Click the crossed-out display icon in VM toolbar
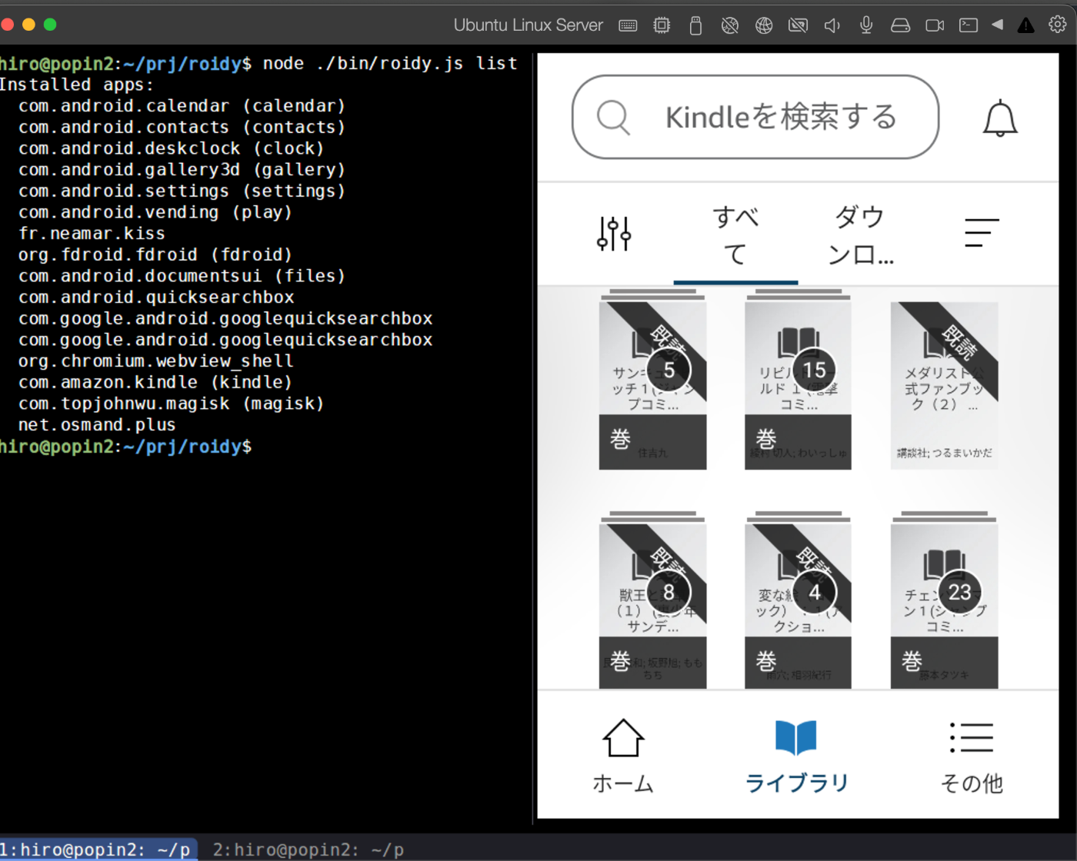The height and width of the screenshot is (861, 1077). (x=798, y=25)
